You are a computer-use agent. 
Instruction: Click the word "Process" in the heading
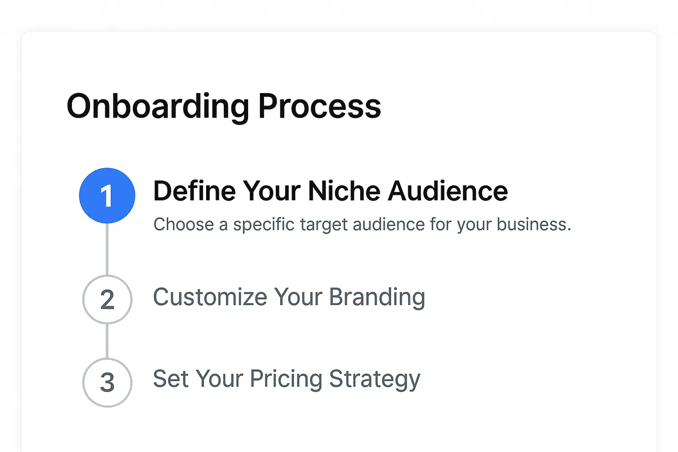(x=320, y=107)
